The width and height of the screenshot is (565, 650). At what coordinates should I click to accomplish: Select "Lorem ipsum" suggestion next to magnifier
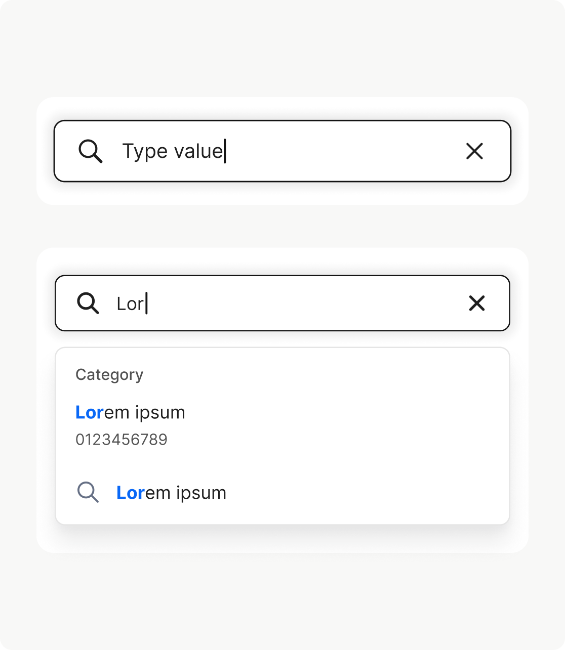click(x=171, y=493)
